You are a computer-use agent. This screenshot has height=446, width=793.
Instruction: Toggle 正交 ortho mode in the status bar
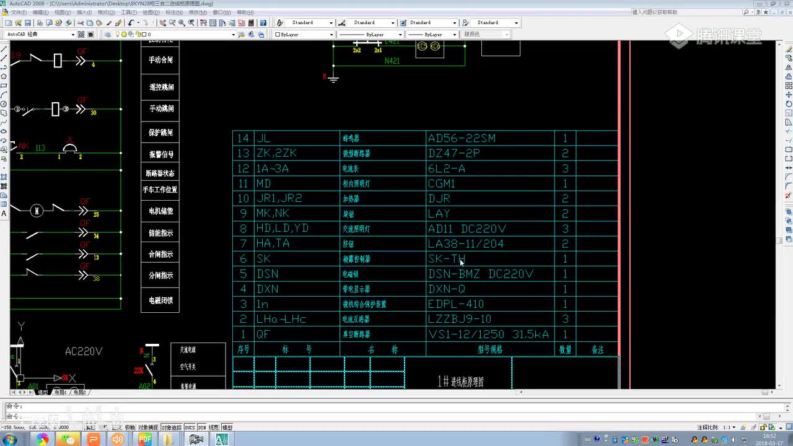(x=116, y=427)
